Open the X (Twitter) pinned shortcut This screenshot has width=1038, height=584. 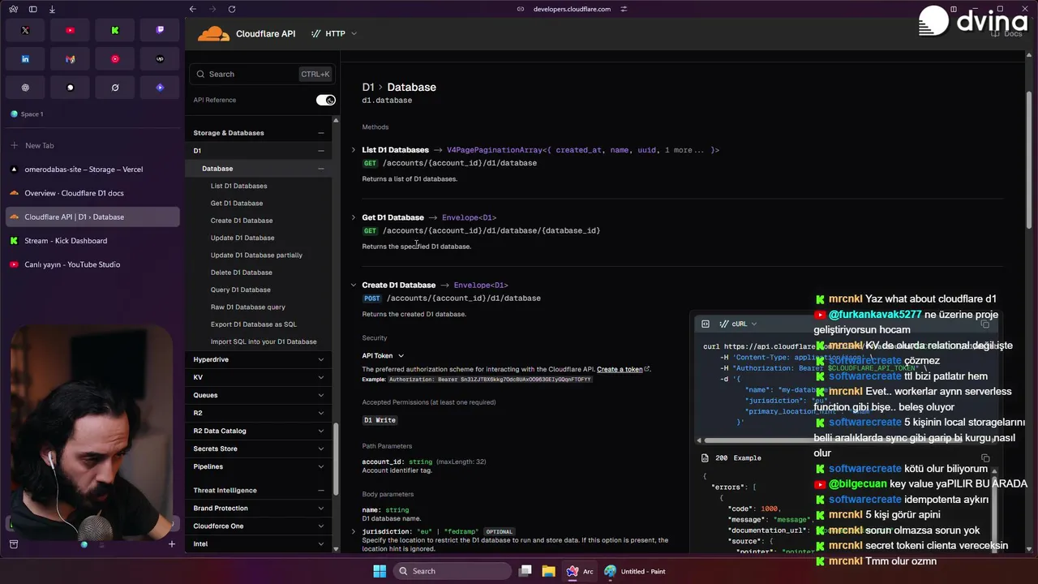pos(25,30)
